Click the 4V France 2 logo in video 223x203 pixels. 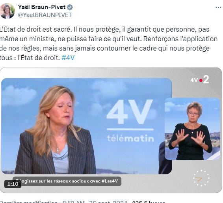click(x=200, y=80)
